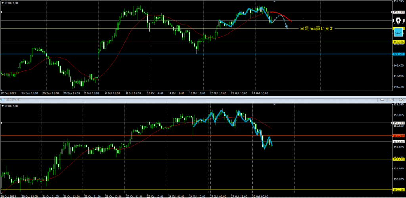This screenshot has height=198, width=406.
Task: Open the USDJPY,H1 chart dropdown arrow
Action: [2, 106]
